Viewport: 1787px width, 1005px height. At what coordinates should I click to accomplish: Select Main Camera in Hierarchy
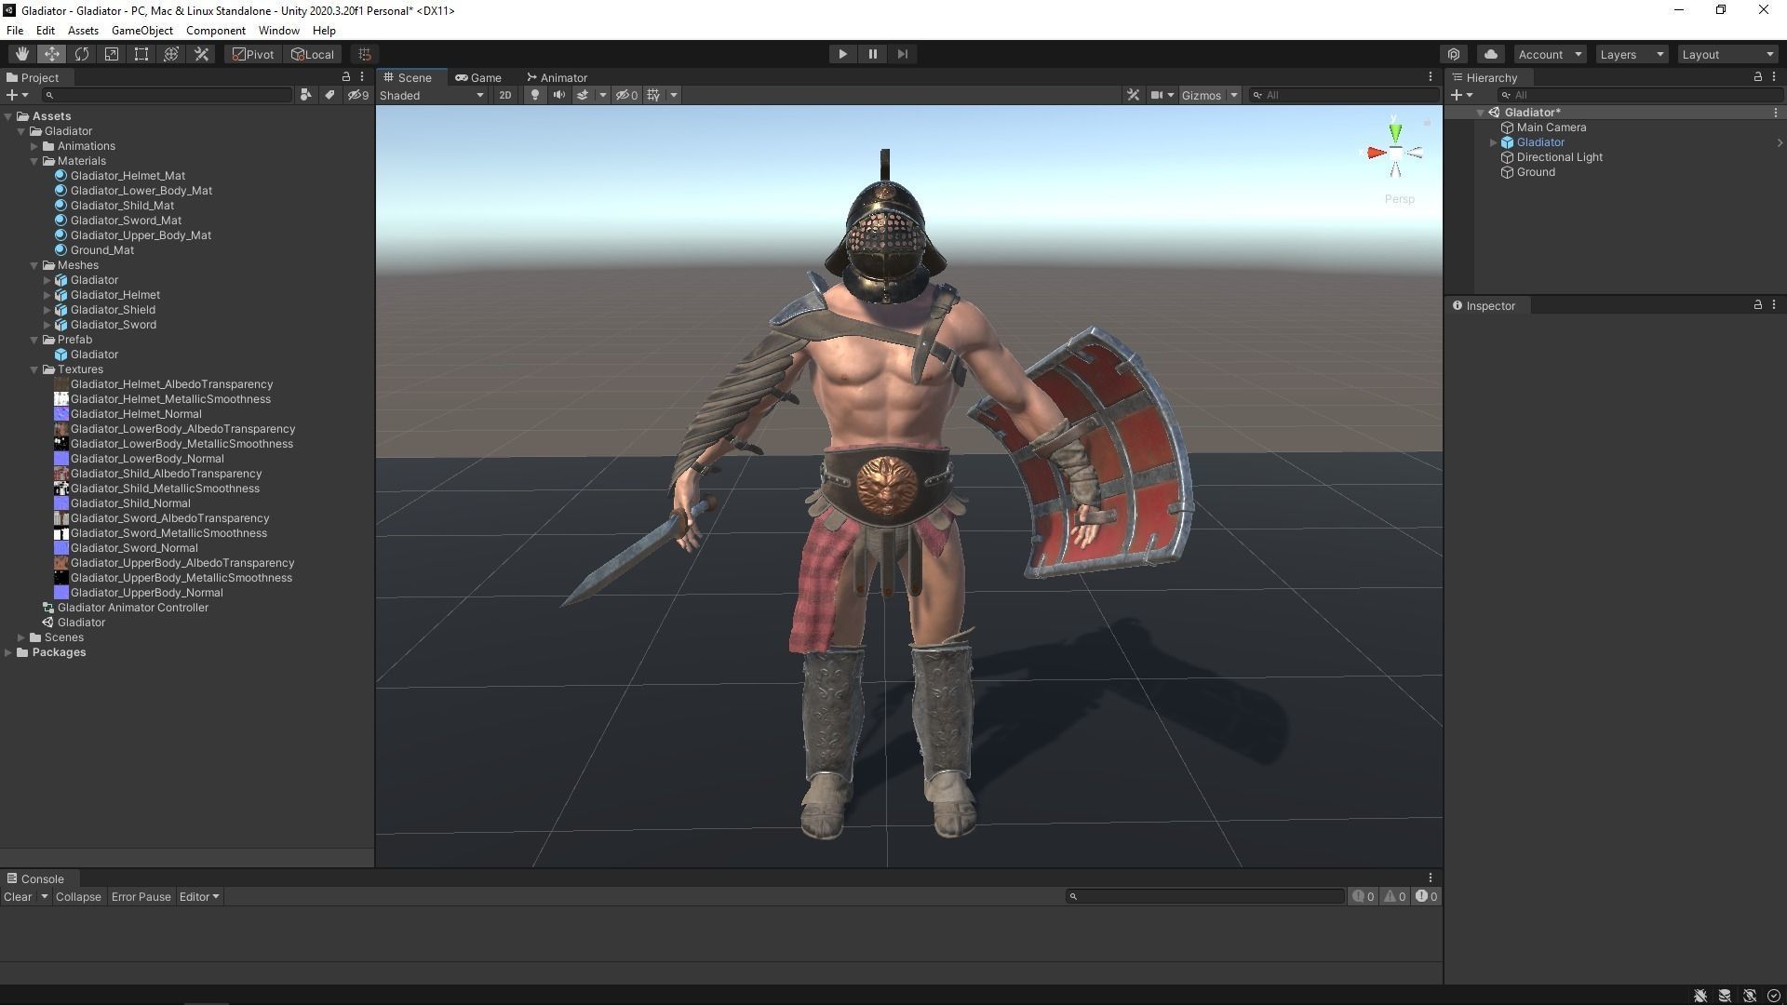pos(1552,127)
